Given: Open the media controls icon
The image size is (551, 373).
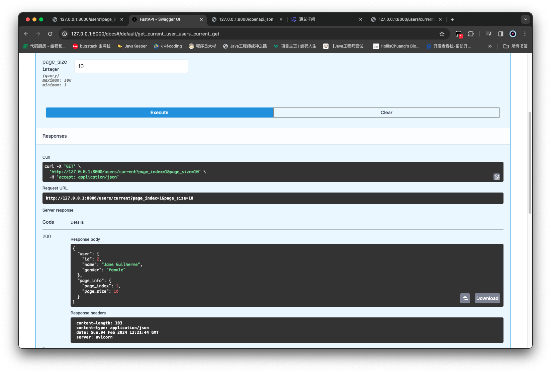Looking at the screenshot, I should click(x=489, y=34).
